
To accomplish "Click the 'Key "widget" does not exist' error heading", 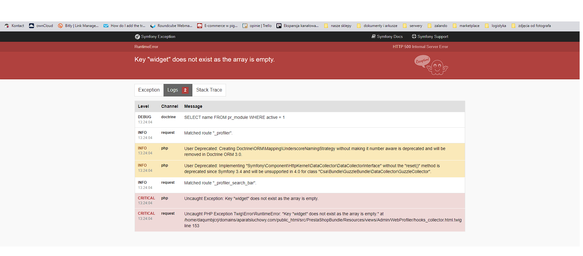I will pyautogui.click(x=205, y=59).
